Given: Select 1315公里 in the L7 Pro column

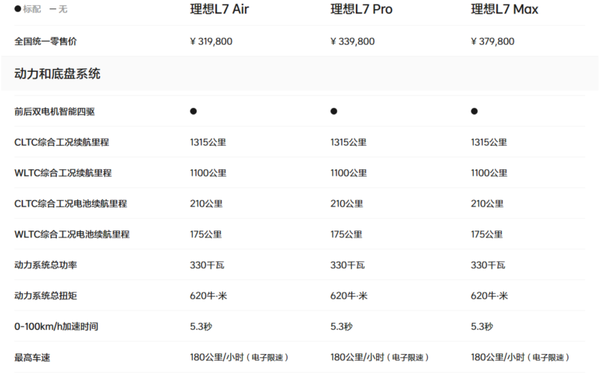Looking at the screenshot, I should coord(349,143).
